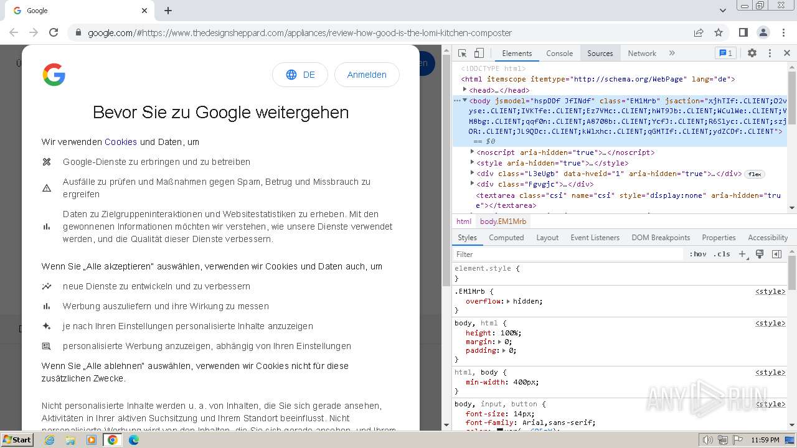Show more DevTools tabs with the chevron
The height and width of the screenshot is (448, 797).
[x=672, y=54]
